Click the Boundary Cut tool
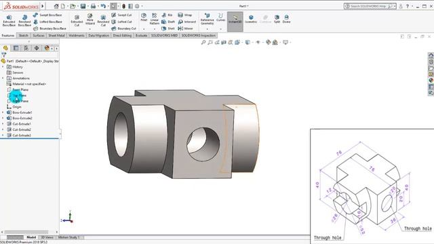This screenshot has height=244, width=434. point(123,28)
